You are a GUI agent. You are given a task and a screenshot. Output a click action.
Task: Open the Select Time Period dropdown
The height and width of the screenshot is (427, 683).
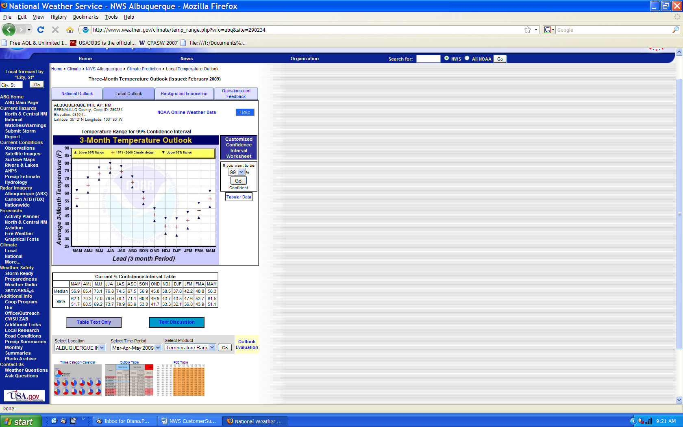(137, 348)
